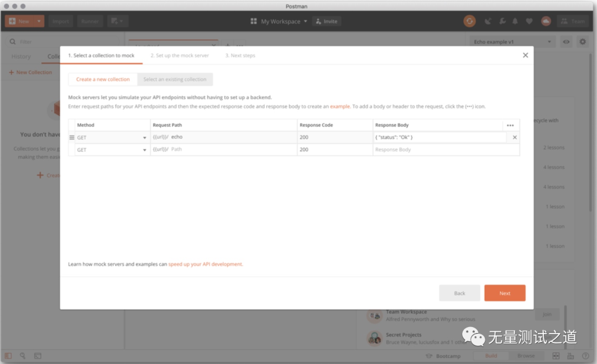The height and width of the screenshot is (364, 597).
Task: Click the Import button
Action: tap(61, 22)
